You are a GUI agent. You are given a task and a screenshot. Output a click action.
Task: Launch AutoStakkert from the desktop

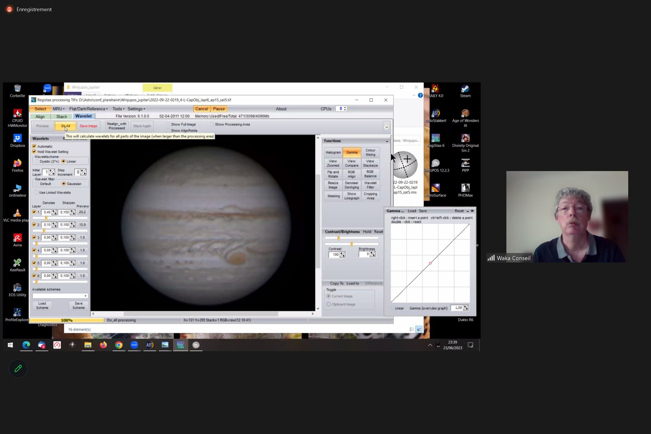(x=435, y=116)
